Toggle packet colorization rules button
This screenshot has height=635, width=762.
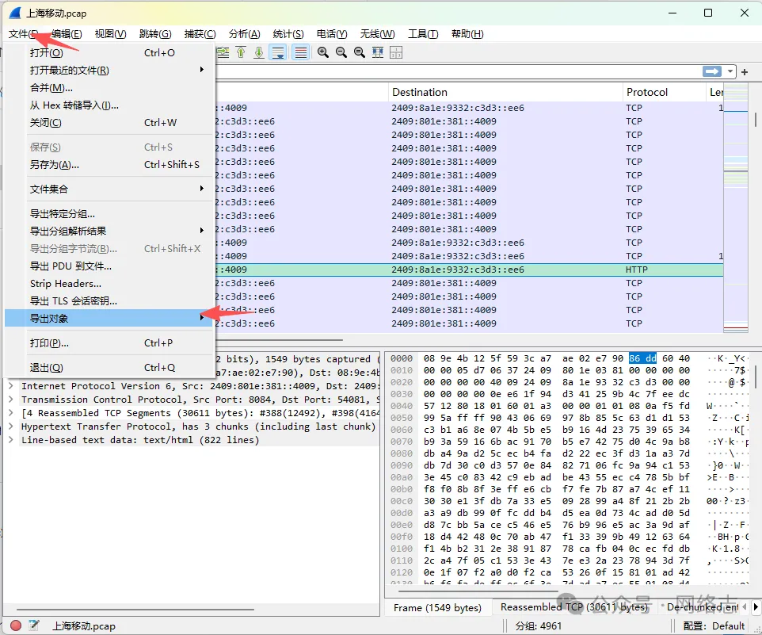tap(300, 52)
